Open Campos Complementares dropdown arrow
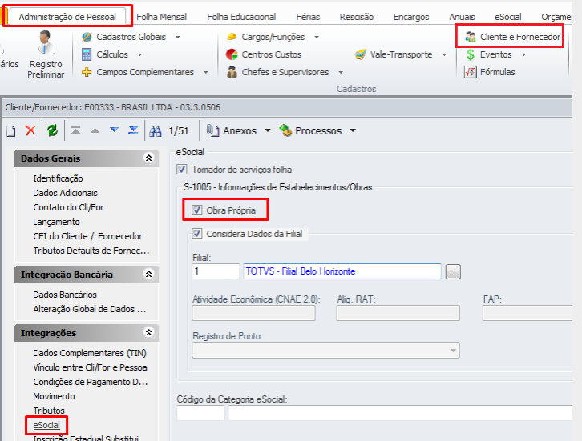The image size is (582, 441). 206,72
